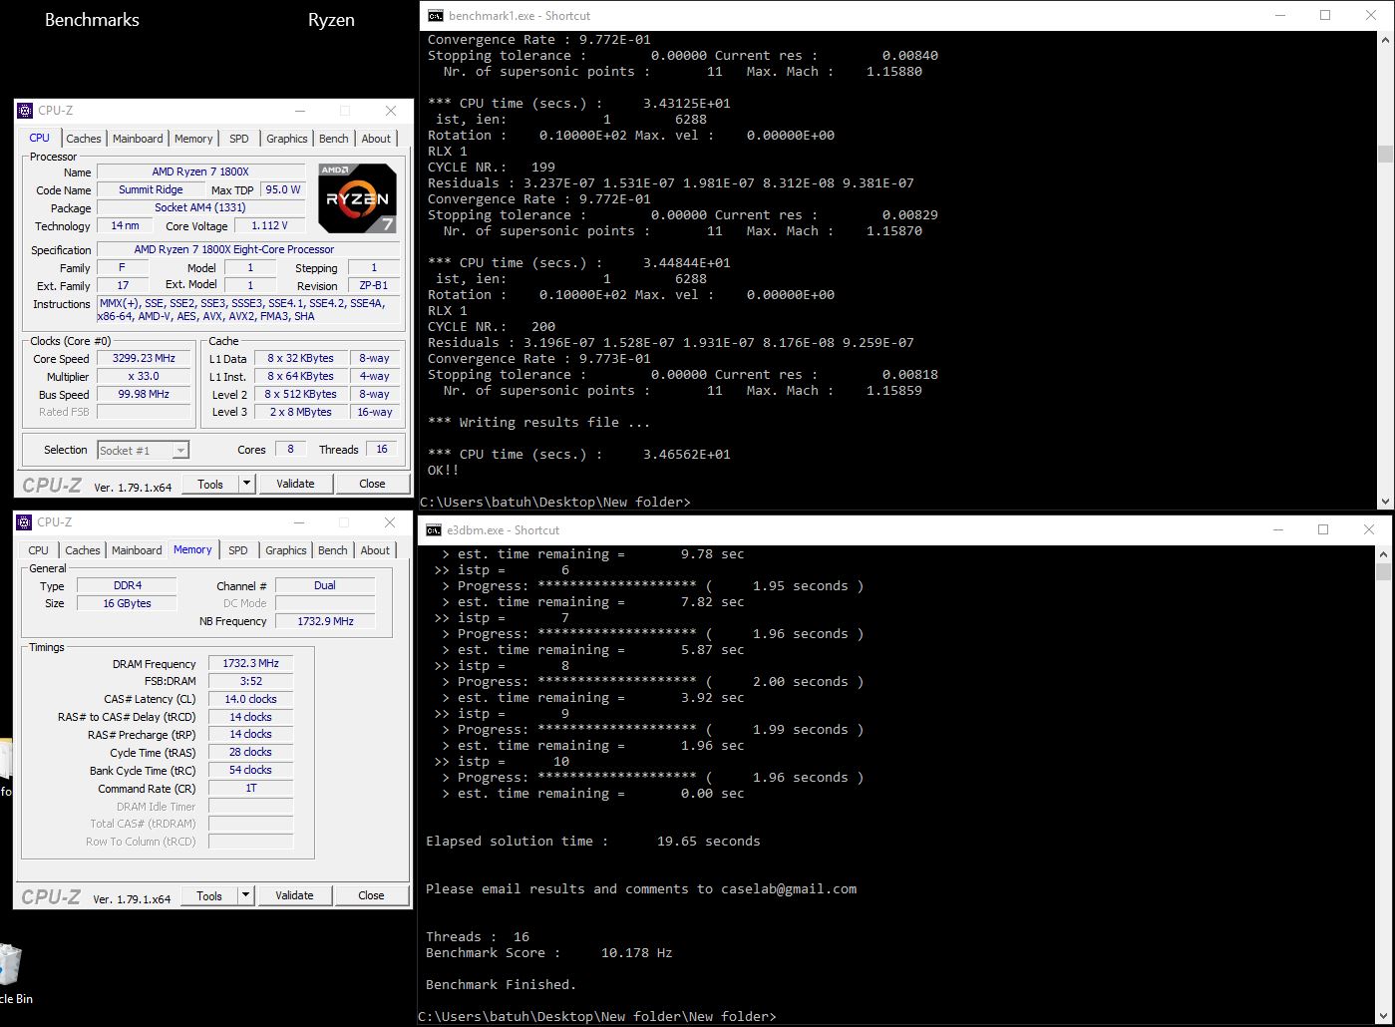
Task: Open Graphics tab in upper CPU-Z window
Action: click(287, 139)
